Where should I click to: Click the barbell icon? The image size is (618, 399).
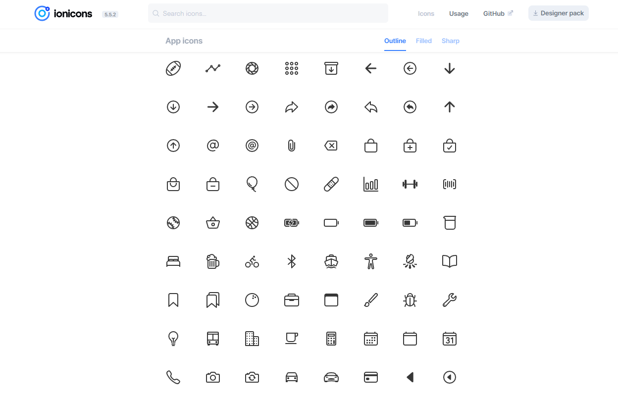point(410,184)
